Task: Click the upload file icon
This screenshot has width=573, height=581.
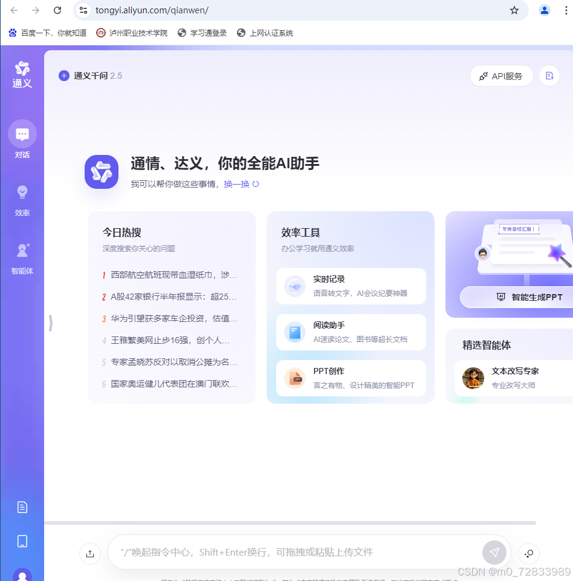Action: pyautogui.click(x=90, y=554)
